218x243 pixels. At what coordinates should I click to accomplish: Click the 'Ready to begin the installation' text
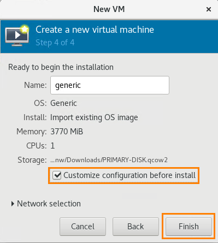tap(61, 67)
